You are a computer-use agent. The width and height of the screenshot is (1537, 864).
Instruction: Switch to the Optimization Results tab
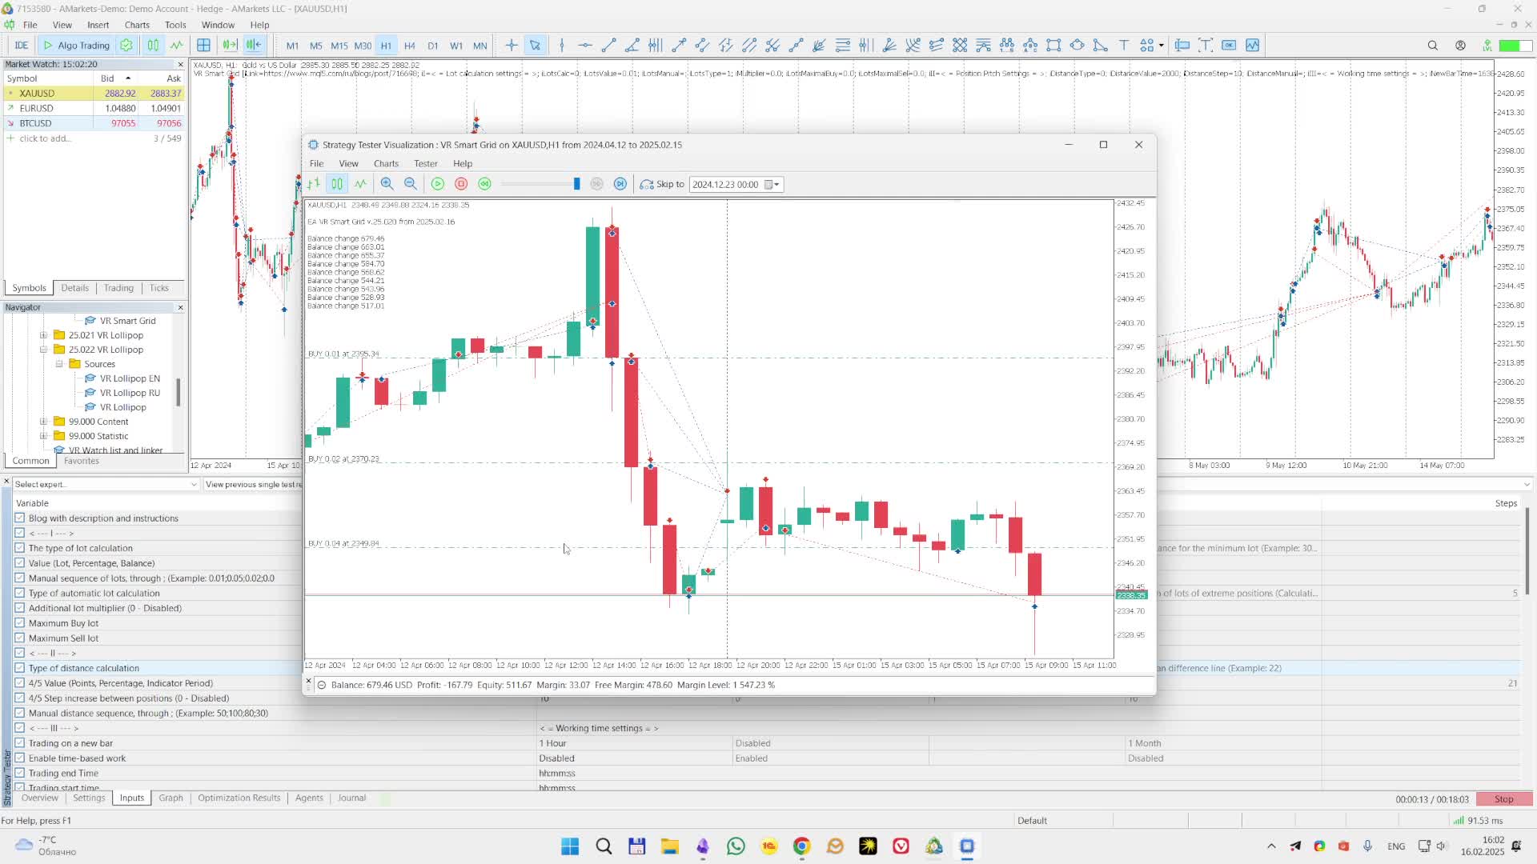239,798
